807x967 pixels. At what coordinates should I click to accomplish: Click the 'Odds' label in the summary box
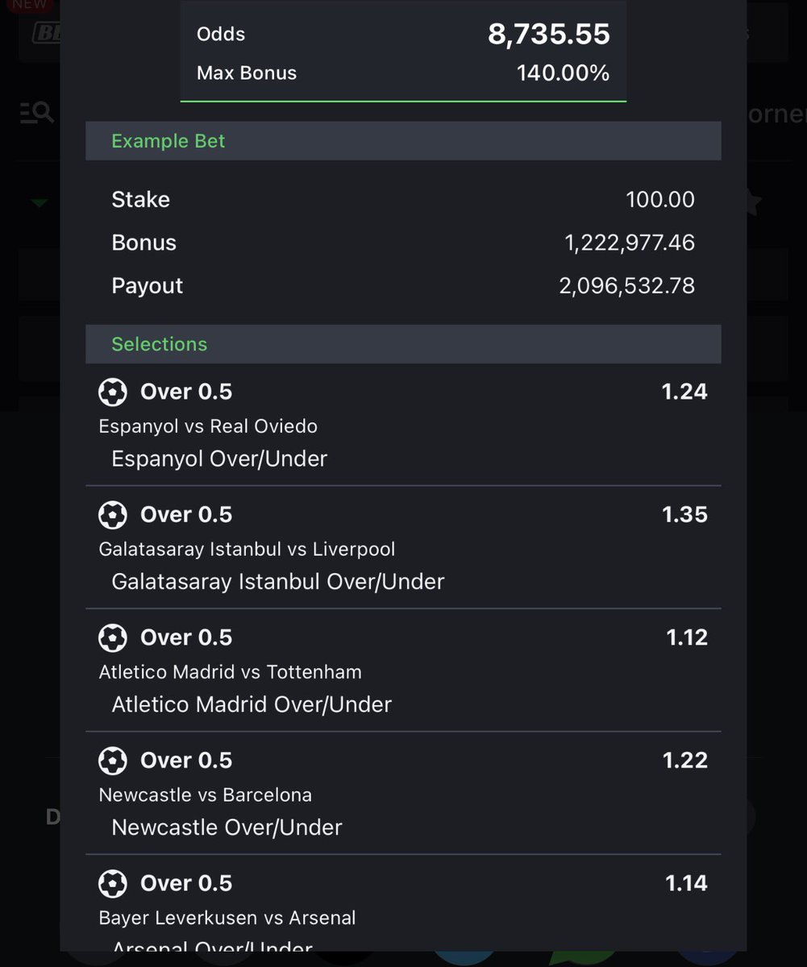coord(221,34)
